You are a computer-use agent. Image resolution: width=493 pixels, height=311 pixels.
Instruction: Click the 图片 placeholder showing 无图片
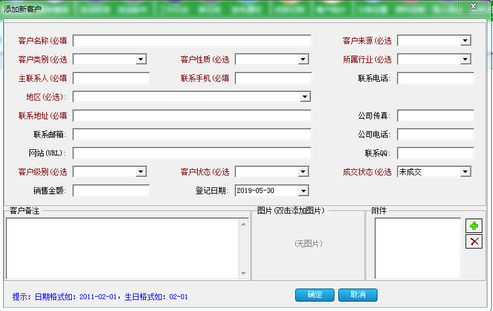click(x=308, y=244)
